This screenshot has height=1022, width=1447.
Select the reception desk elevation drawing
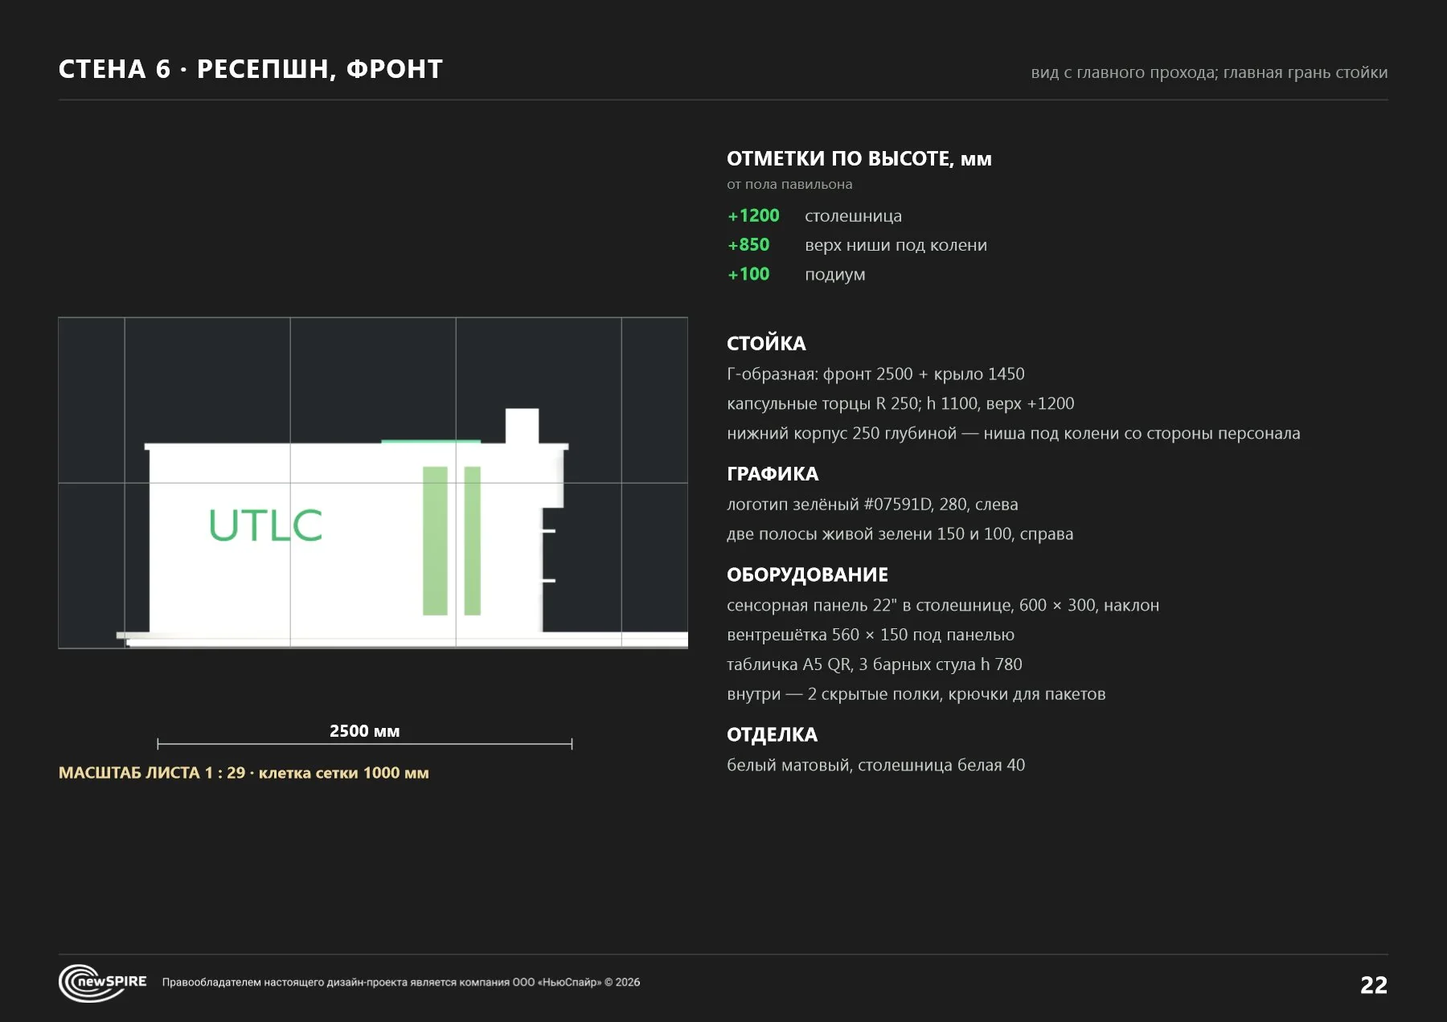click(x=373, y=483)
